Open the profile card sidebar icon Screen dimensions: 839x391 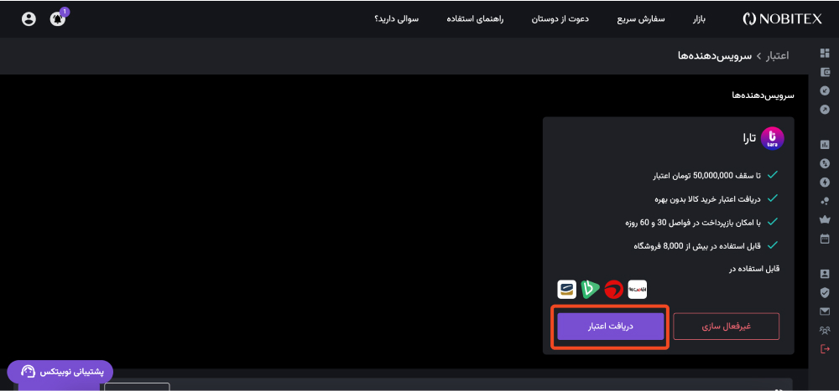[x=825, y=274]
